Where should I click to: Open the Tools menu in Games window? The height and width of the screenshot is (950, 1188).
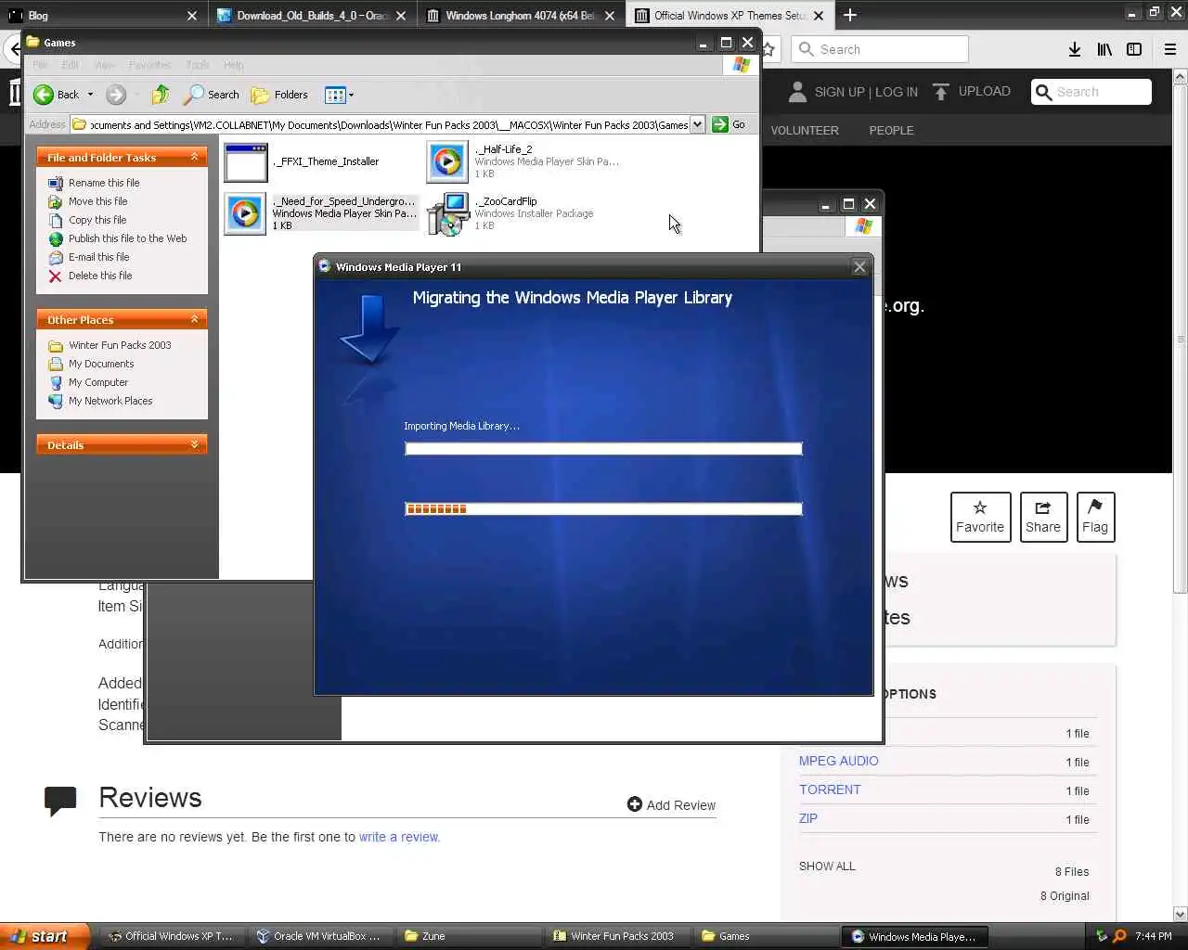(x=197, y=65)
